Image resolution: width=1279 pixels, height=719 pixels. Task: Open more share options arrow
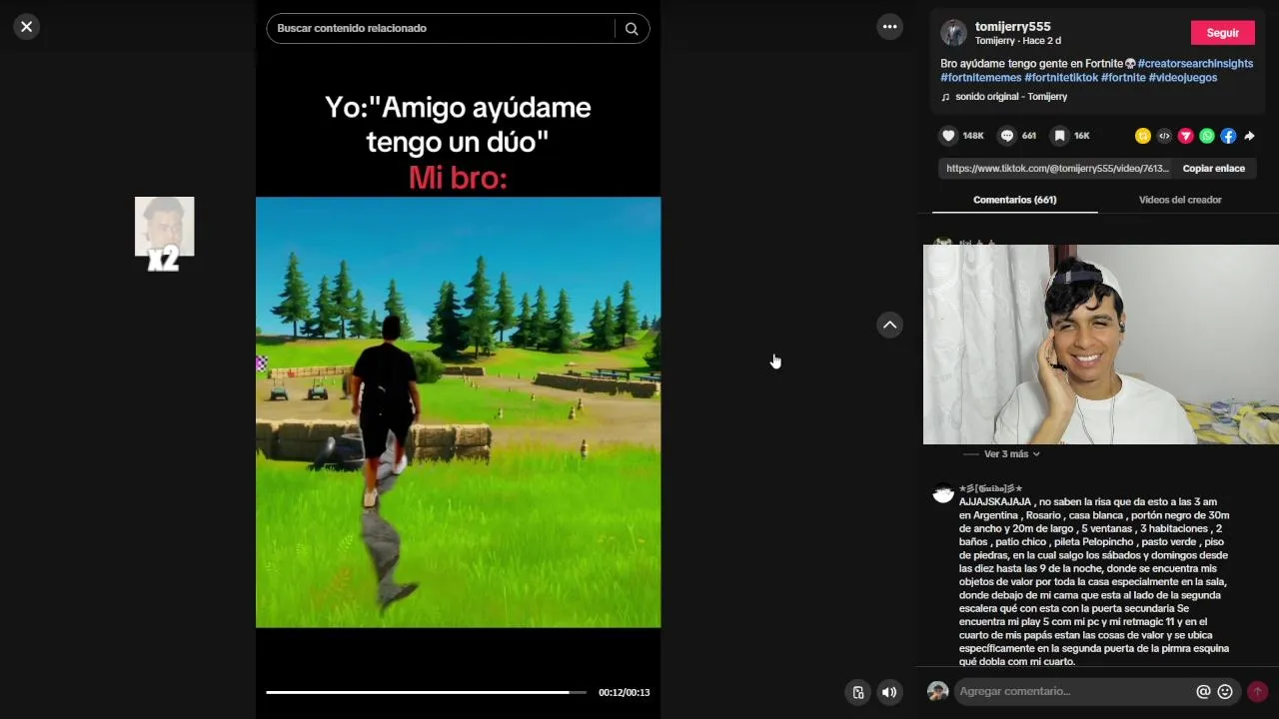pos(1249,136)
